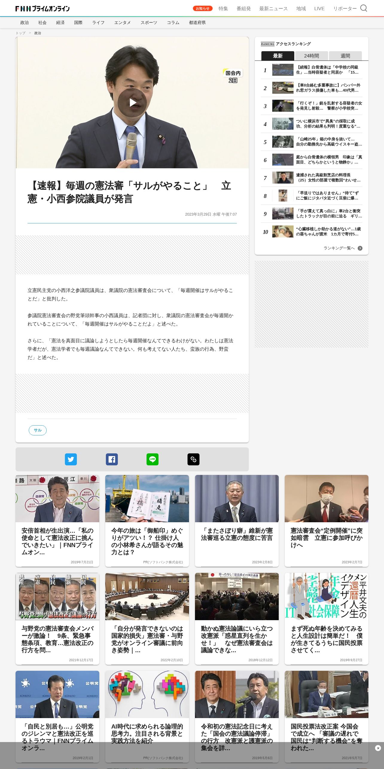The height and width of the screenshot is (769, 384).
Task: Open 地域 in top navigation
Action: coord(301,8)
